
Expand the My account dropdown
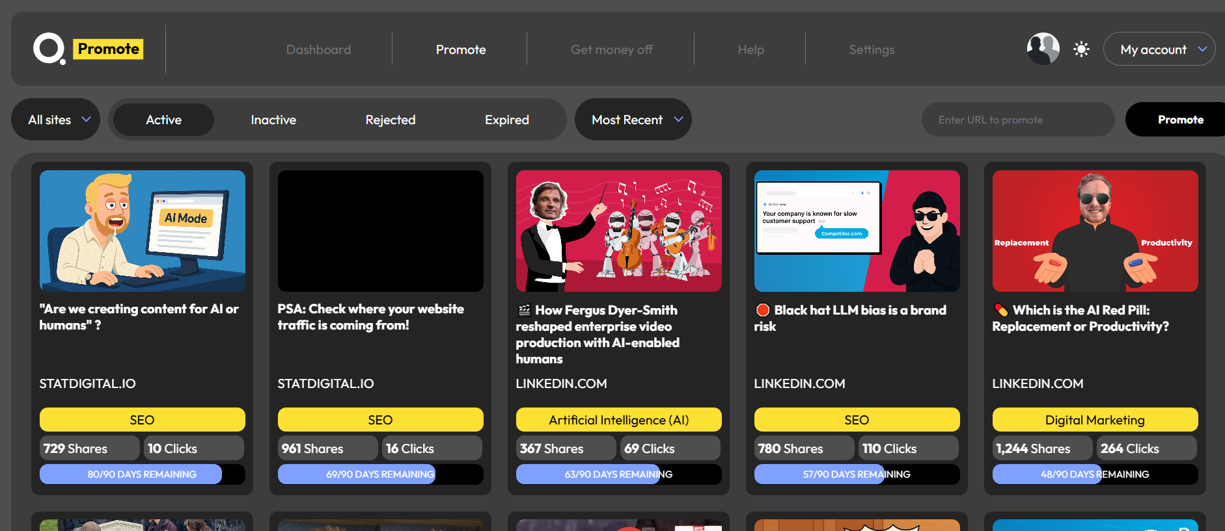click(x=1159, y=49)
